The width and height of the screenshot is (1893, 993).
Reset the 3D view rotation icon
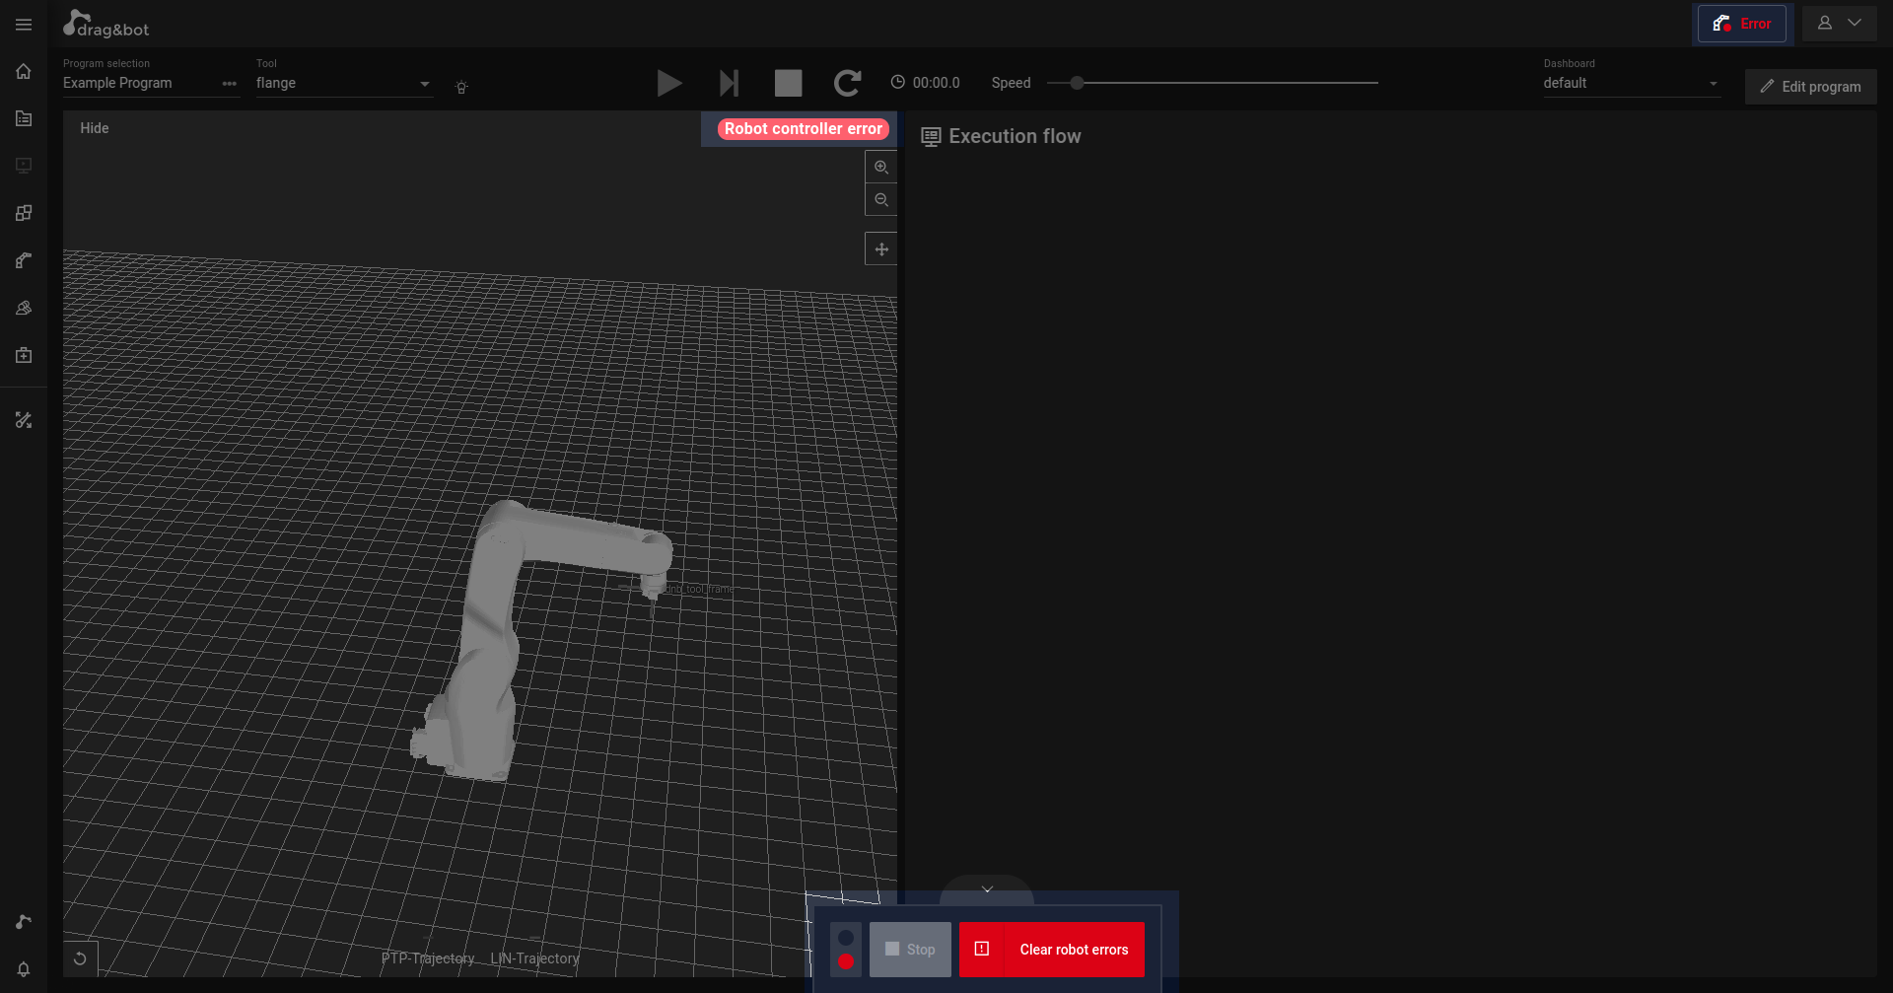(x=81, y=958)
